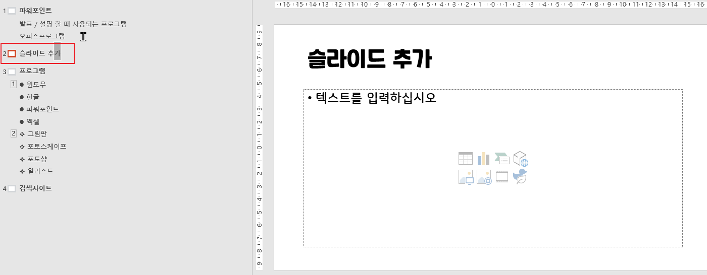Click the 윈도우 bullet item
This screenshot has height=275, width=707.
coord(36,85)
